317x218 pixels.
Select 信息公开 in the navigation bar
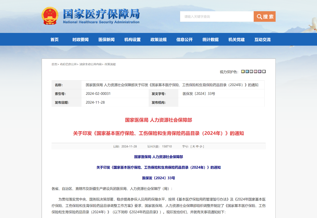tap(184, 39)
